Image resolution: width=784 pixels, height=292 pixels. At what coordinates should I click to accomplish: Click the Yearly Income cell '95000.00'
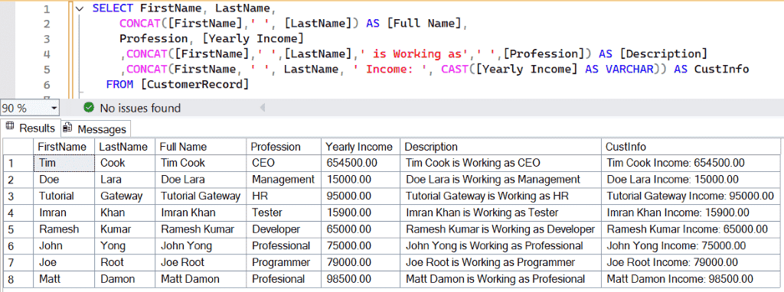click(361, 196)
